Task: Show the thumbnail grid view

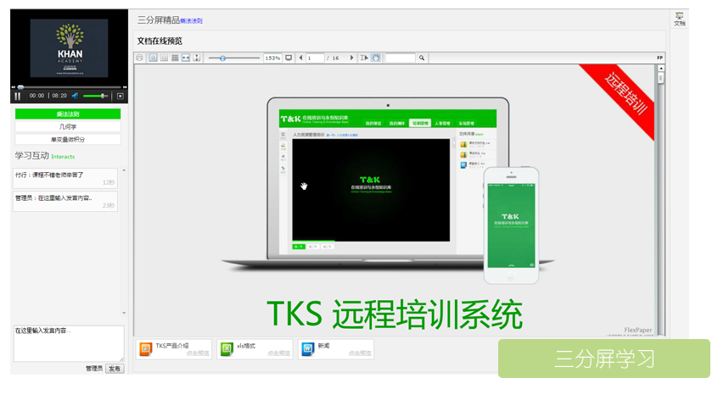Action: click(175, 58)
